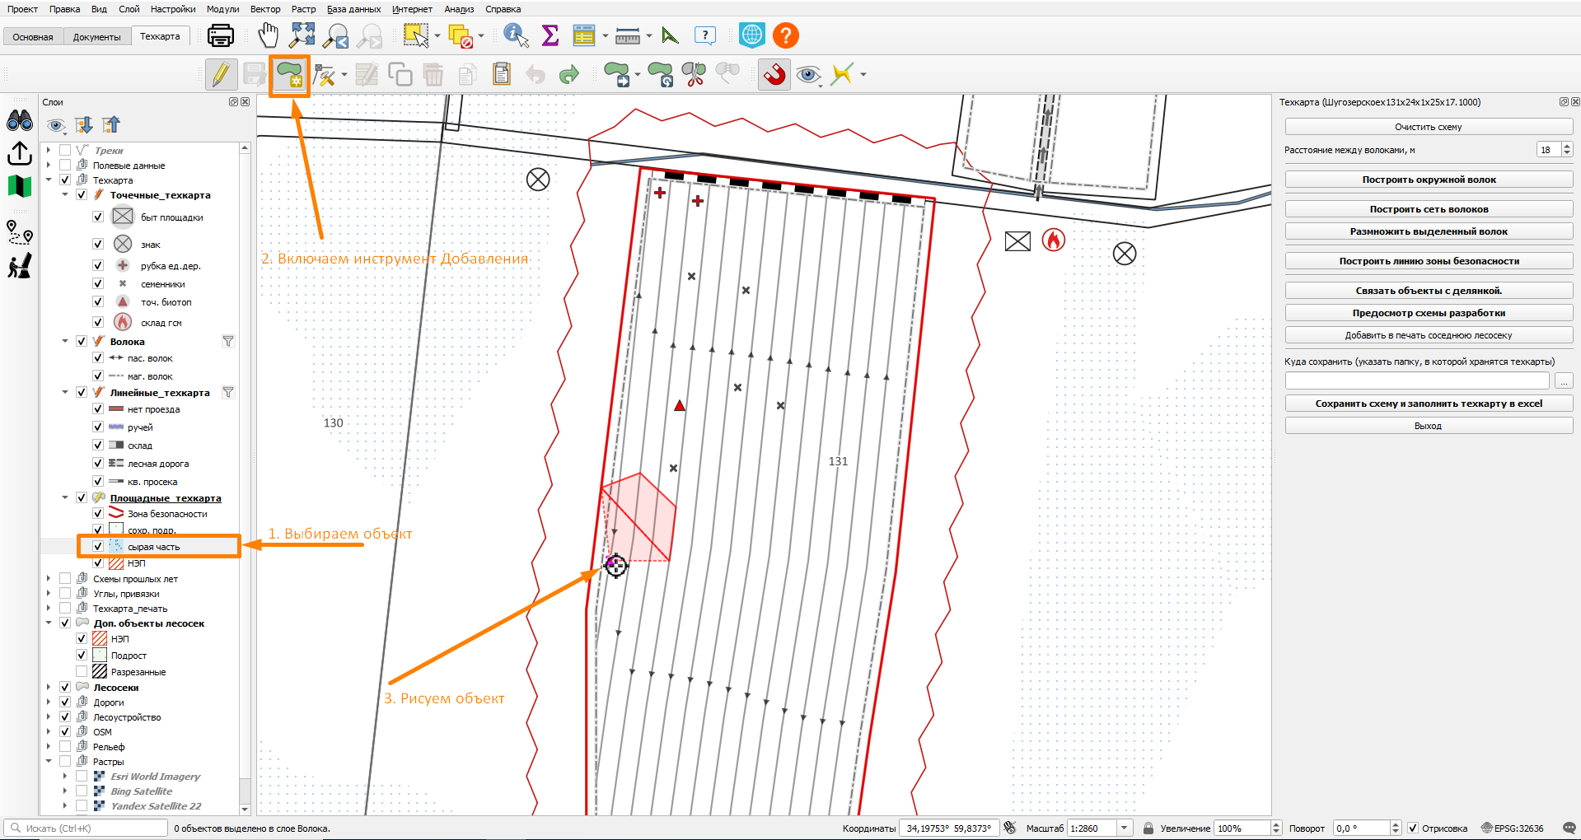Toggle the Волока layer group checkbox

click(82, 341)
